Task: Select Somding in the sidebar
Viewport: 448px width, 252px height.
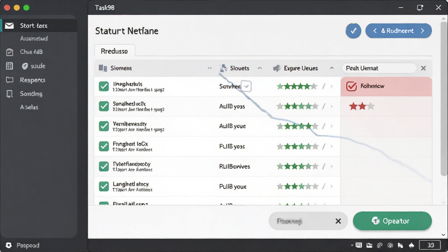Action: (x=31, y=94)
